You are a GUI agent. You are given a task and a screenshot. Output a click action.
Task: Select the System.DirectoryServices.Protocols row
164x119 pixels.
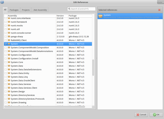coord(48,99)
